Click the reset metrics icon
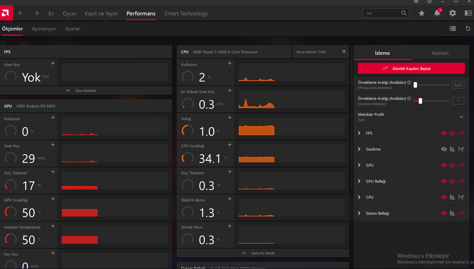 (x=468, y=28)
